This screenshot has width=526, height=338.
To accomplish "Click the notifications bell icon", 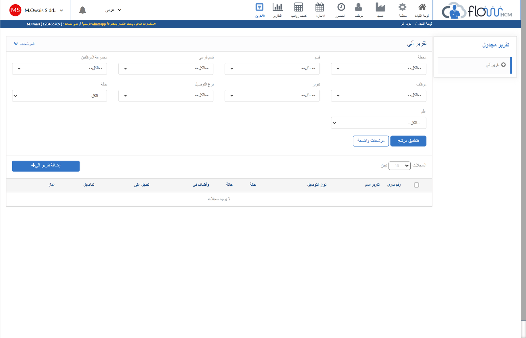I will pyautogui.click(x=83, y=10).
